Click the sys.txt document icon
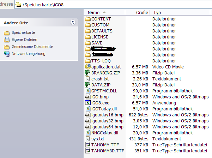The image size is (212, 158). pos(88,139)
